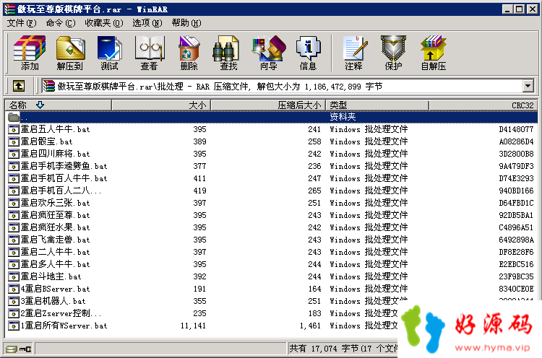Open the 选项(N) menu
Viewport: 542px width, 358px height.
(147, 23)
